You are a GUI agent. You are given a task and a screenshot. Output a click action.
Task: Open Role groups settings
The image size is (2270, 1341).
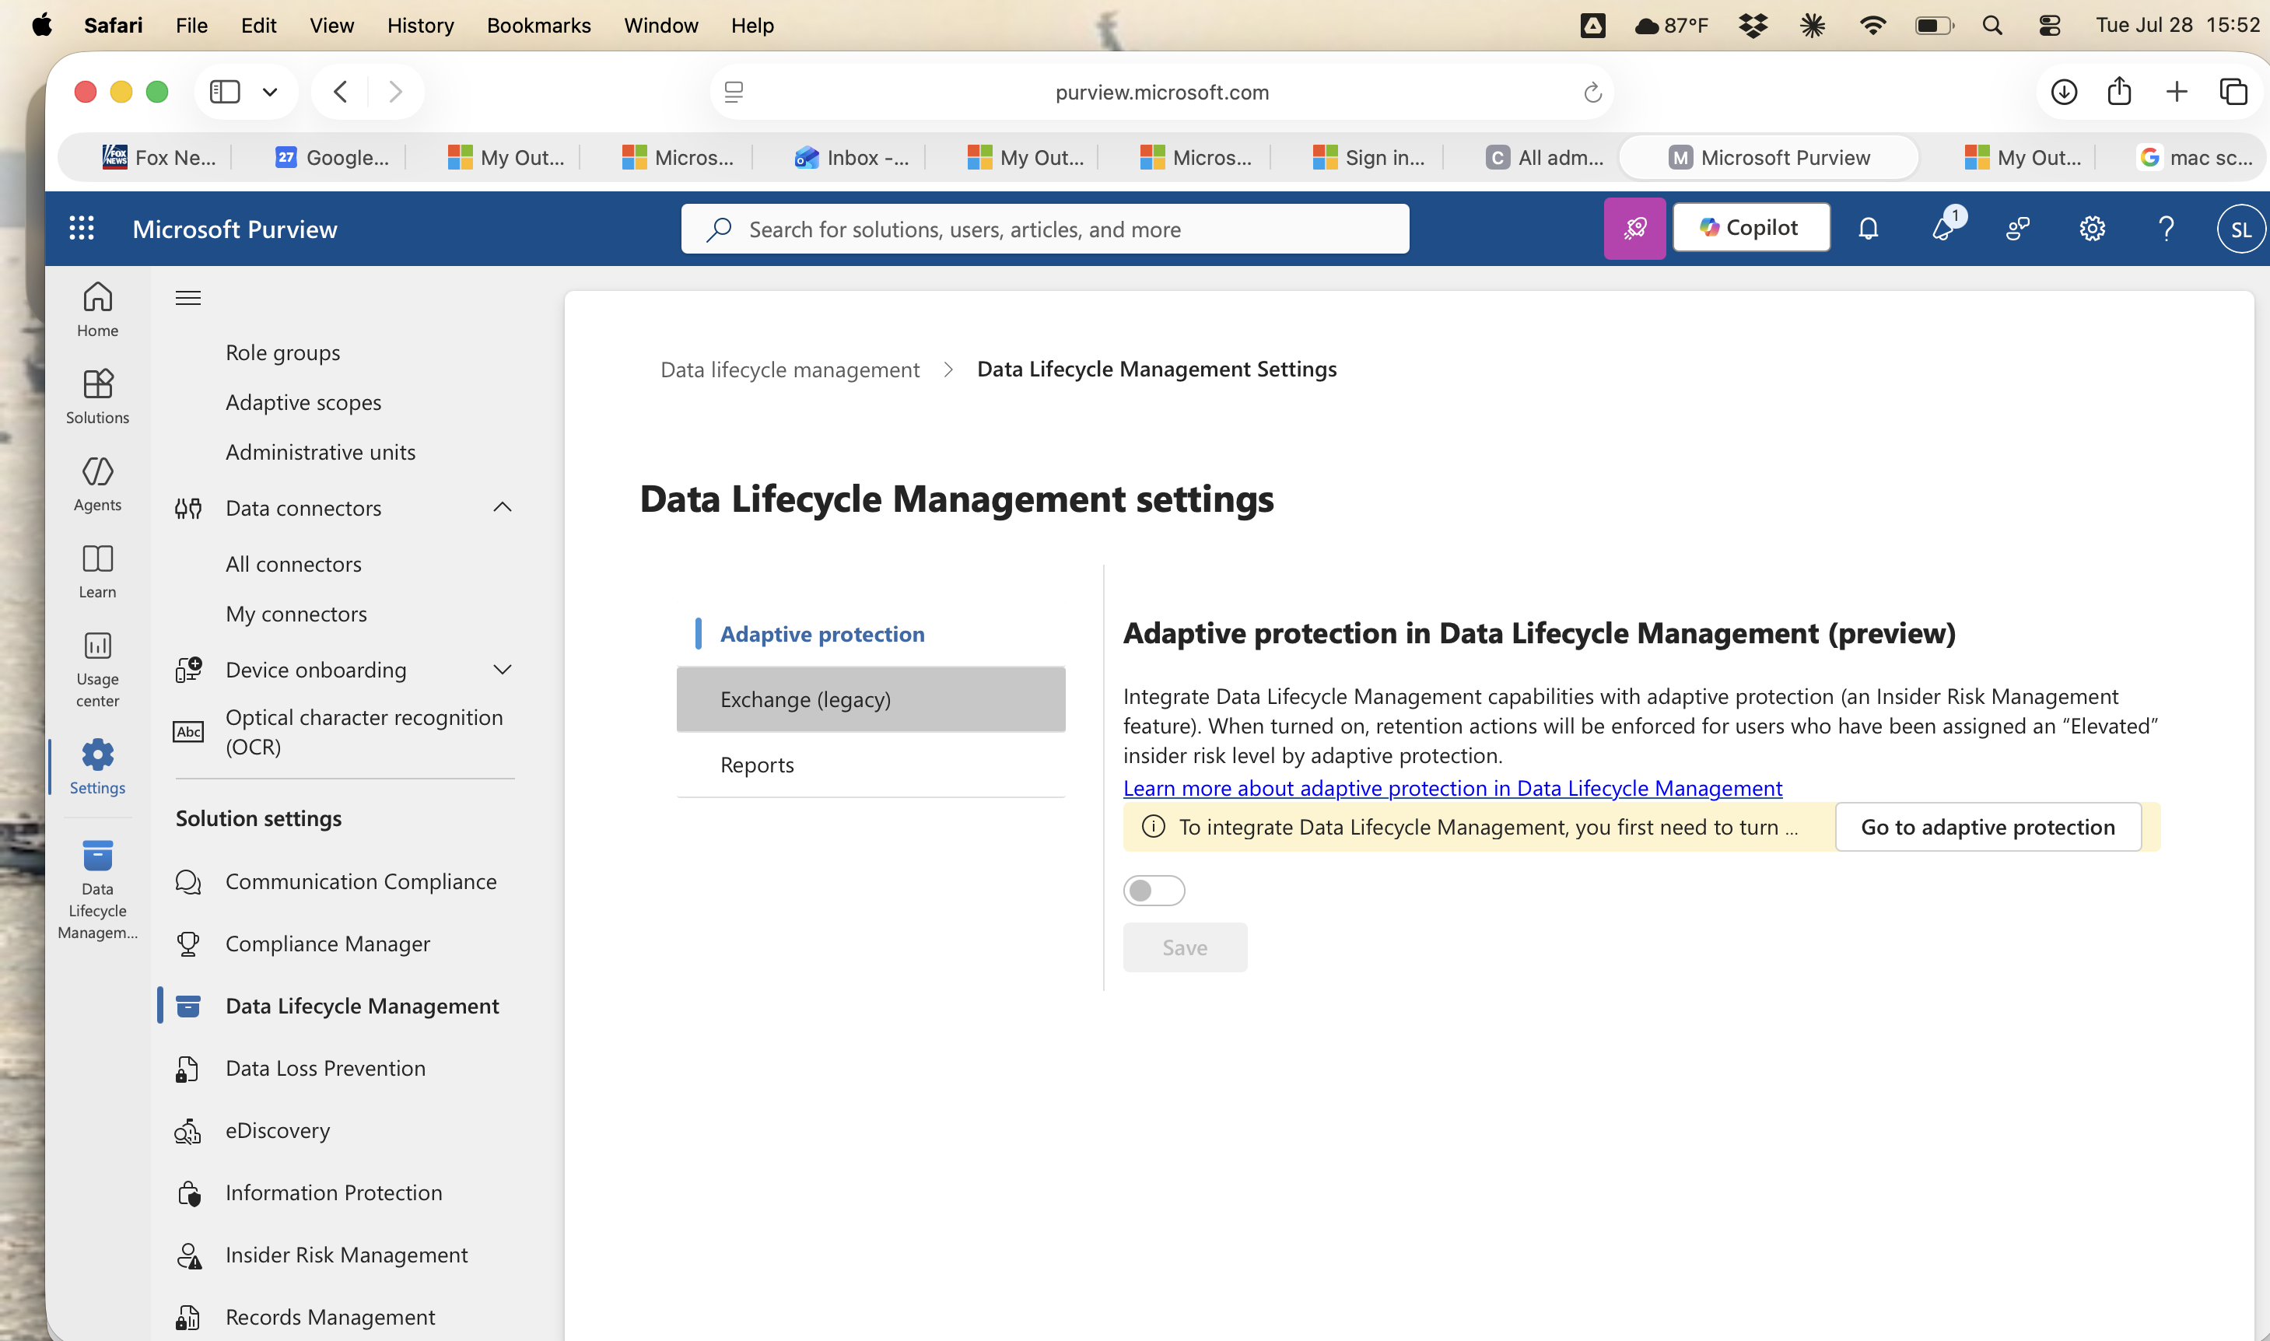(x=282, y=352)
